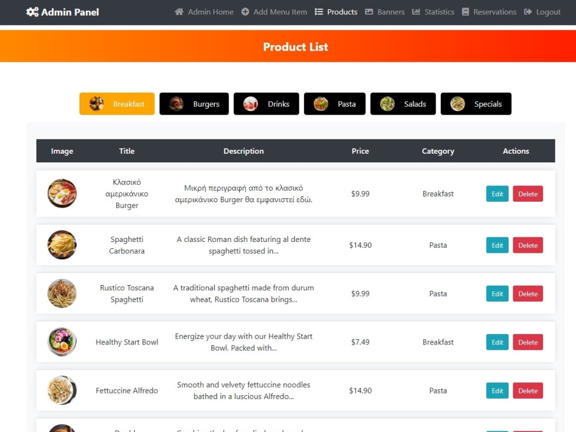
Task: Click the Fettuccine Alfredo thumbnail
Action: pyautogui.click(x=62, y=390)
